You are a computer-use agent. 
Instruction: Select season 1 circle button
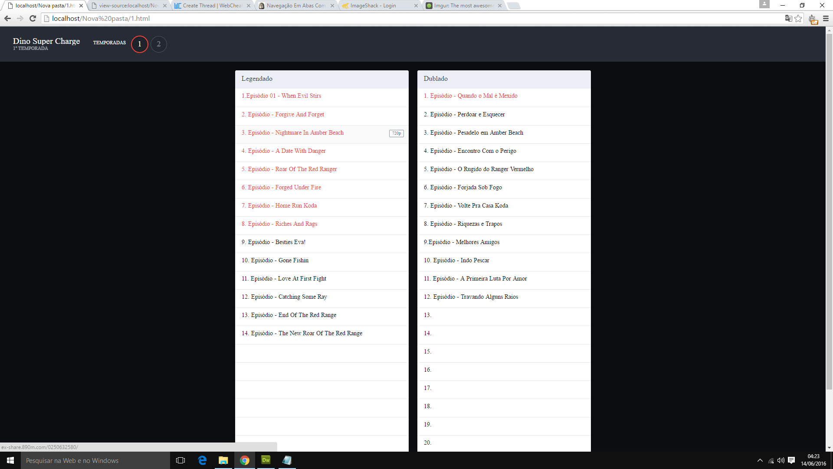(x=140, y=44)
